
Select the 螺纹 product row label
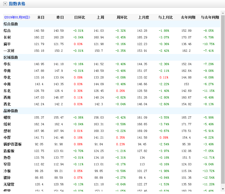coord(7,117)
